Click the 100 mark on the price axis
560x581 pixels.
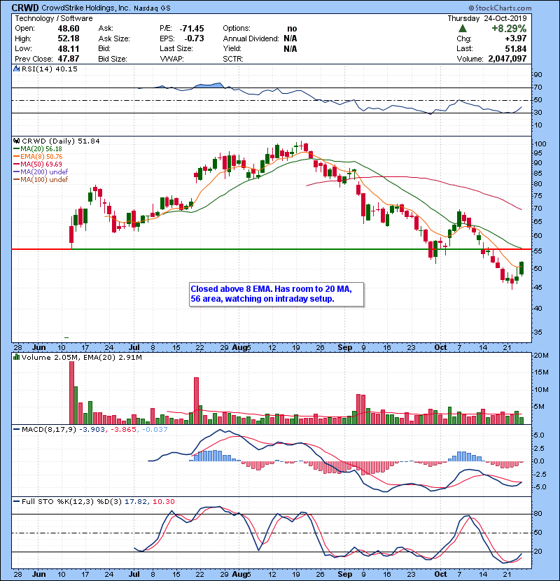click(x=540, y=144)
